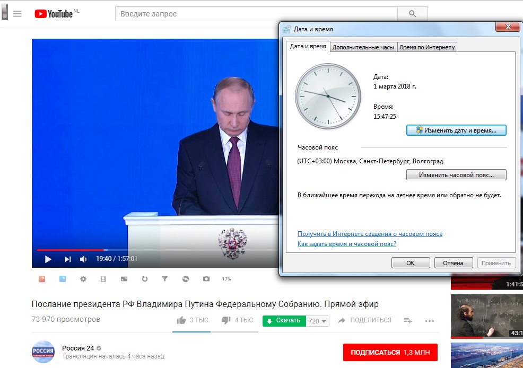This screenshot has width=523, height=368.
Task: Click the video title text
Action: [x=205, y=304]
